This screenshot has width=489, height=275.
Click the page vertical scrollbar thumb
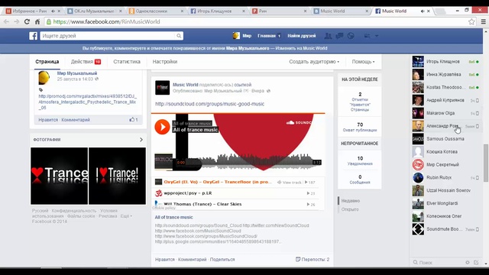pos(486,163)
